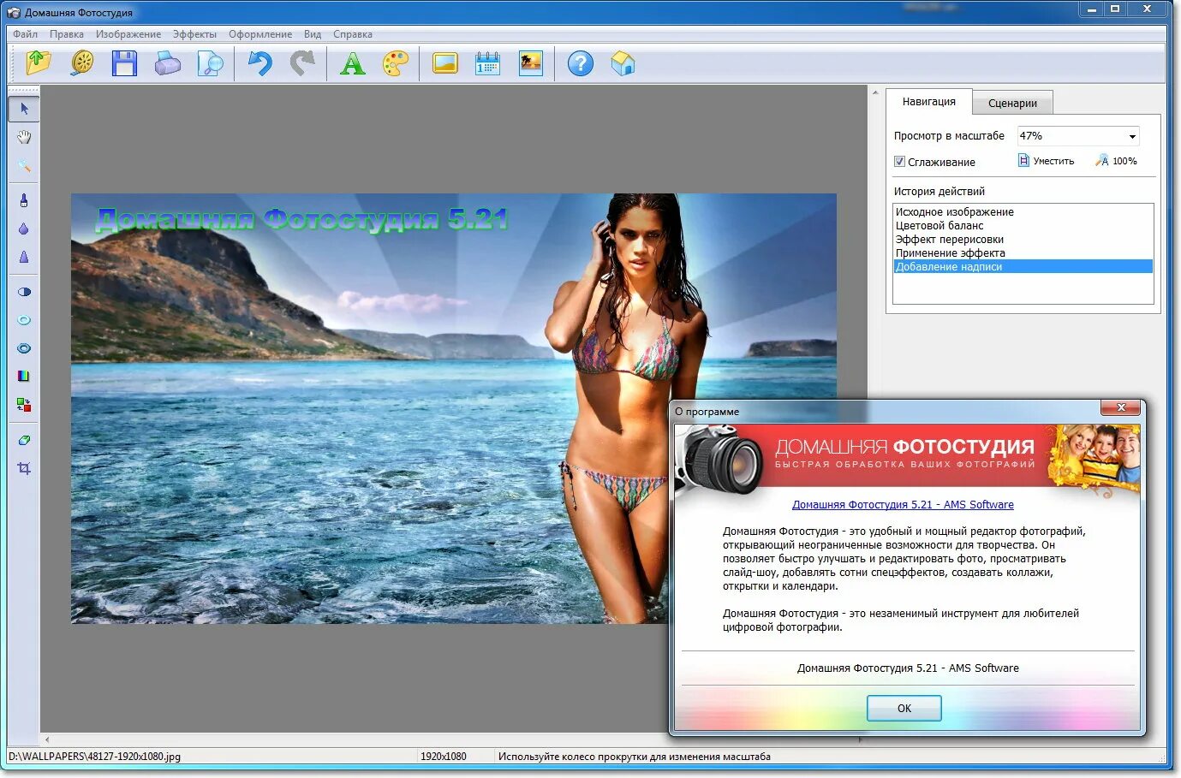Select the hand pan tool
Viewport: 1181px width, 778px height.
pos(24,137)
